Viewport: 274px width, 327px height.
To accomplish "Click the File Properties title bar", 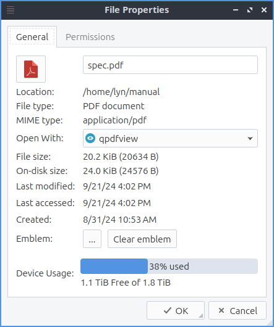I will [137, 10].
